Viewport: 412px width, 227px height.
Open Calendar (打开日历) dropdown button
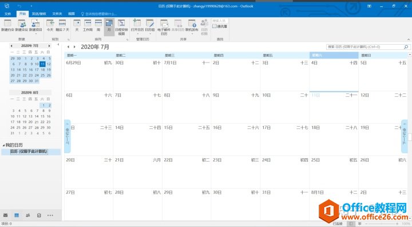click(137, 26)
